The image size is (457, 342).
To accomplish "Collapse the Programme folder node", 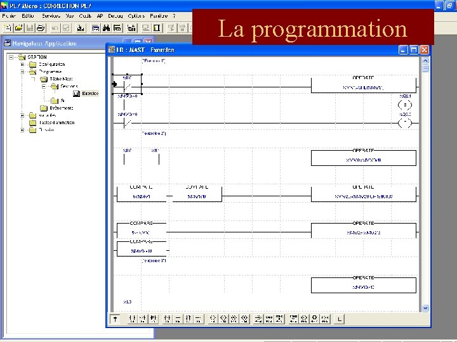I will 22,72.
